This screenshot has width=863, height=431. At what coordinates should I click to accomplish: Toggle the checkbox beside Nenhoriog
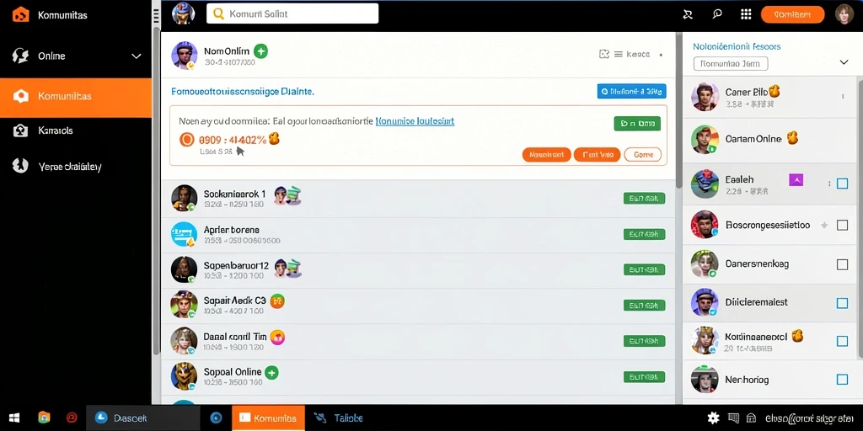click(x=842, y=380)
